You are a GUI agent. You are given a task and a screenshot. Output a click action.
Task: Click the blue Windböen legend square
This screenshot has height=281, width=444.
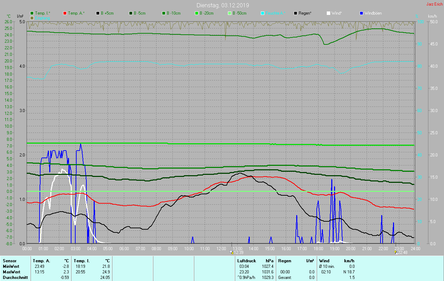click(x=361, y=13)
